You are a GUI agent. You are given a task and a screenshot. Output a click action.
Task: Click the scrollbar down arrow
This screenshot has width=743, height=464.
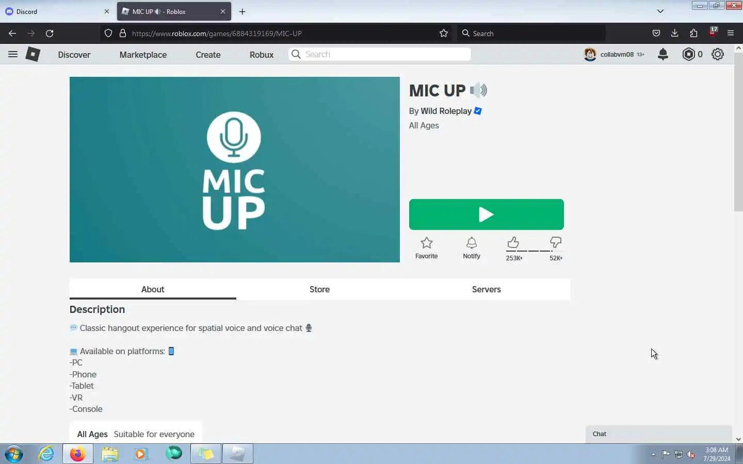pyautogui.click(x=738, y=439)
